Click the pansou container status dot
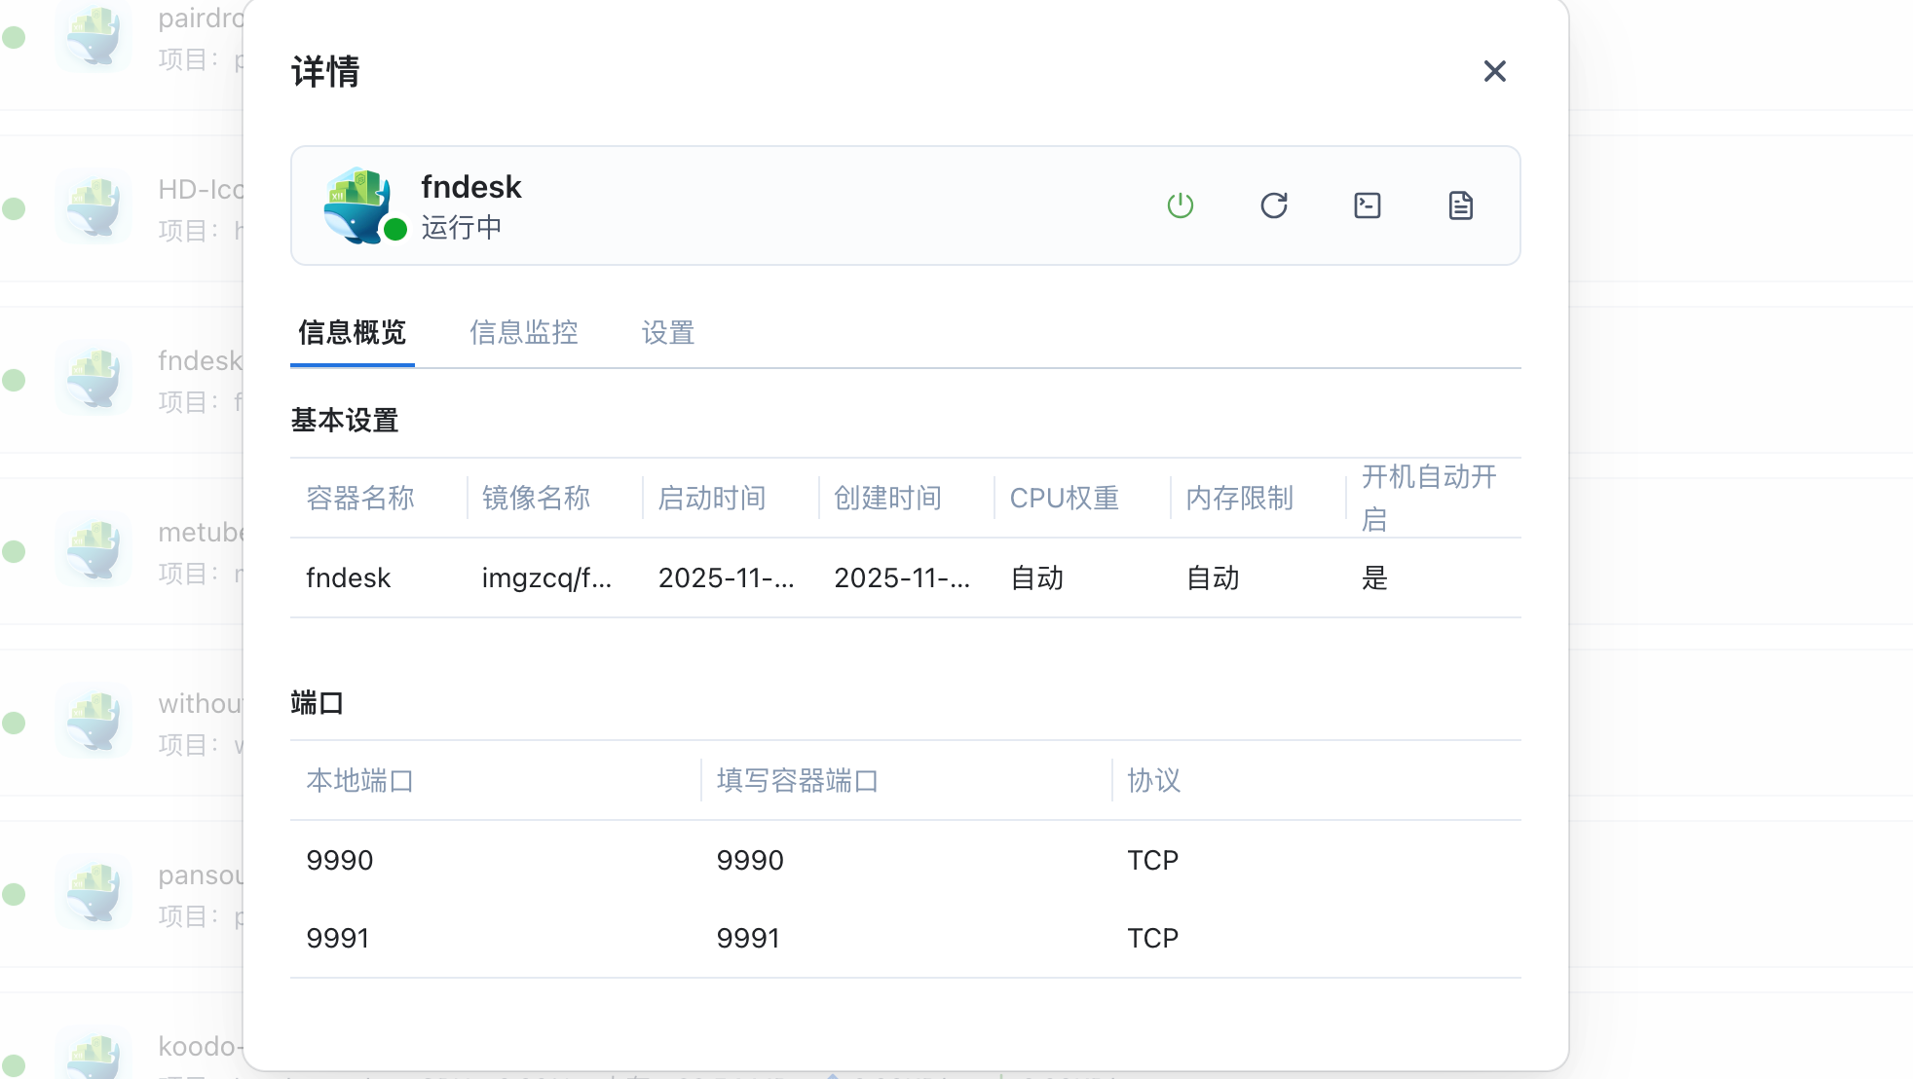1913x1079 pixels. pyautogui.click(x=14, y=894)
